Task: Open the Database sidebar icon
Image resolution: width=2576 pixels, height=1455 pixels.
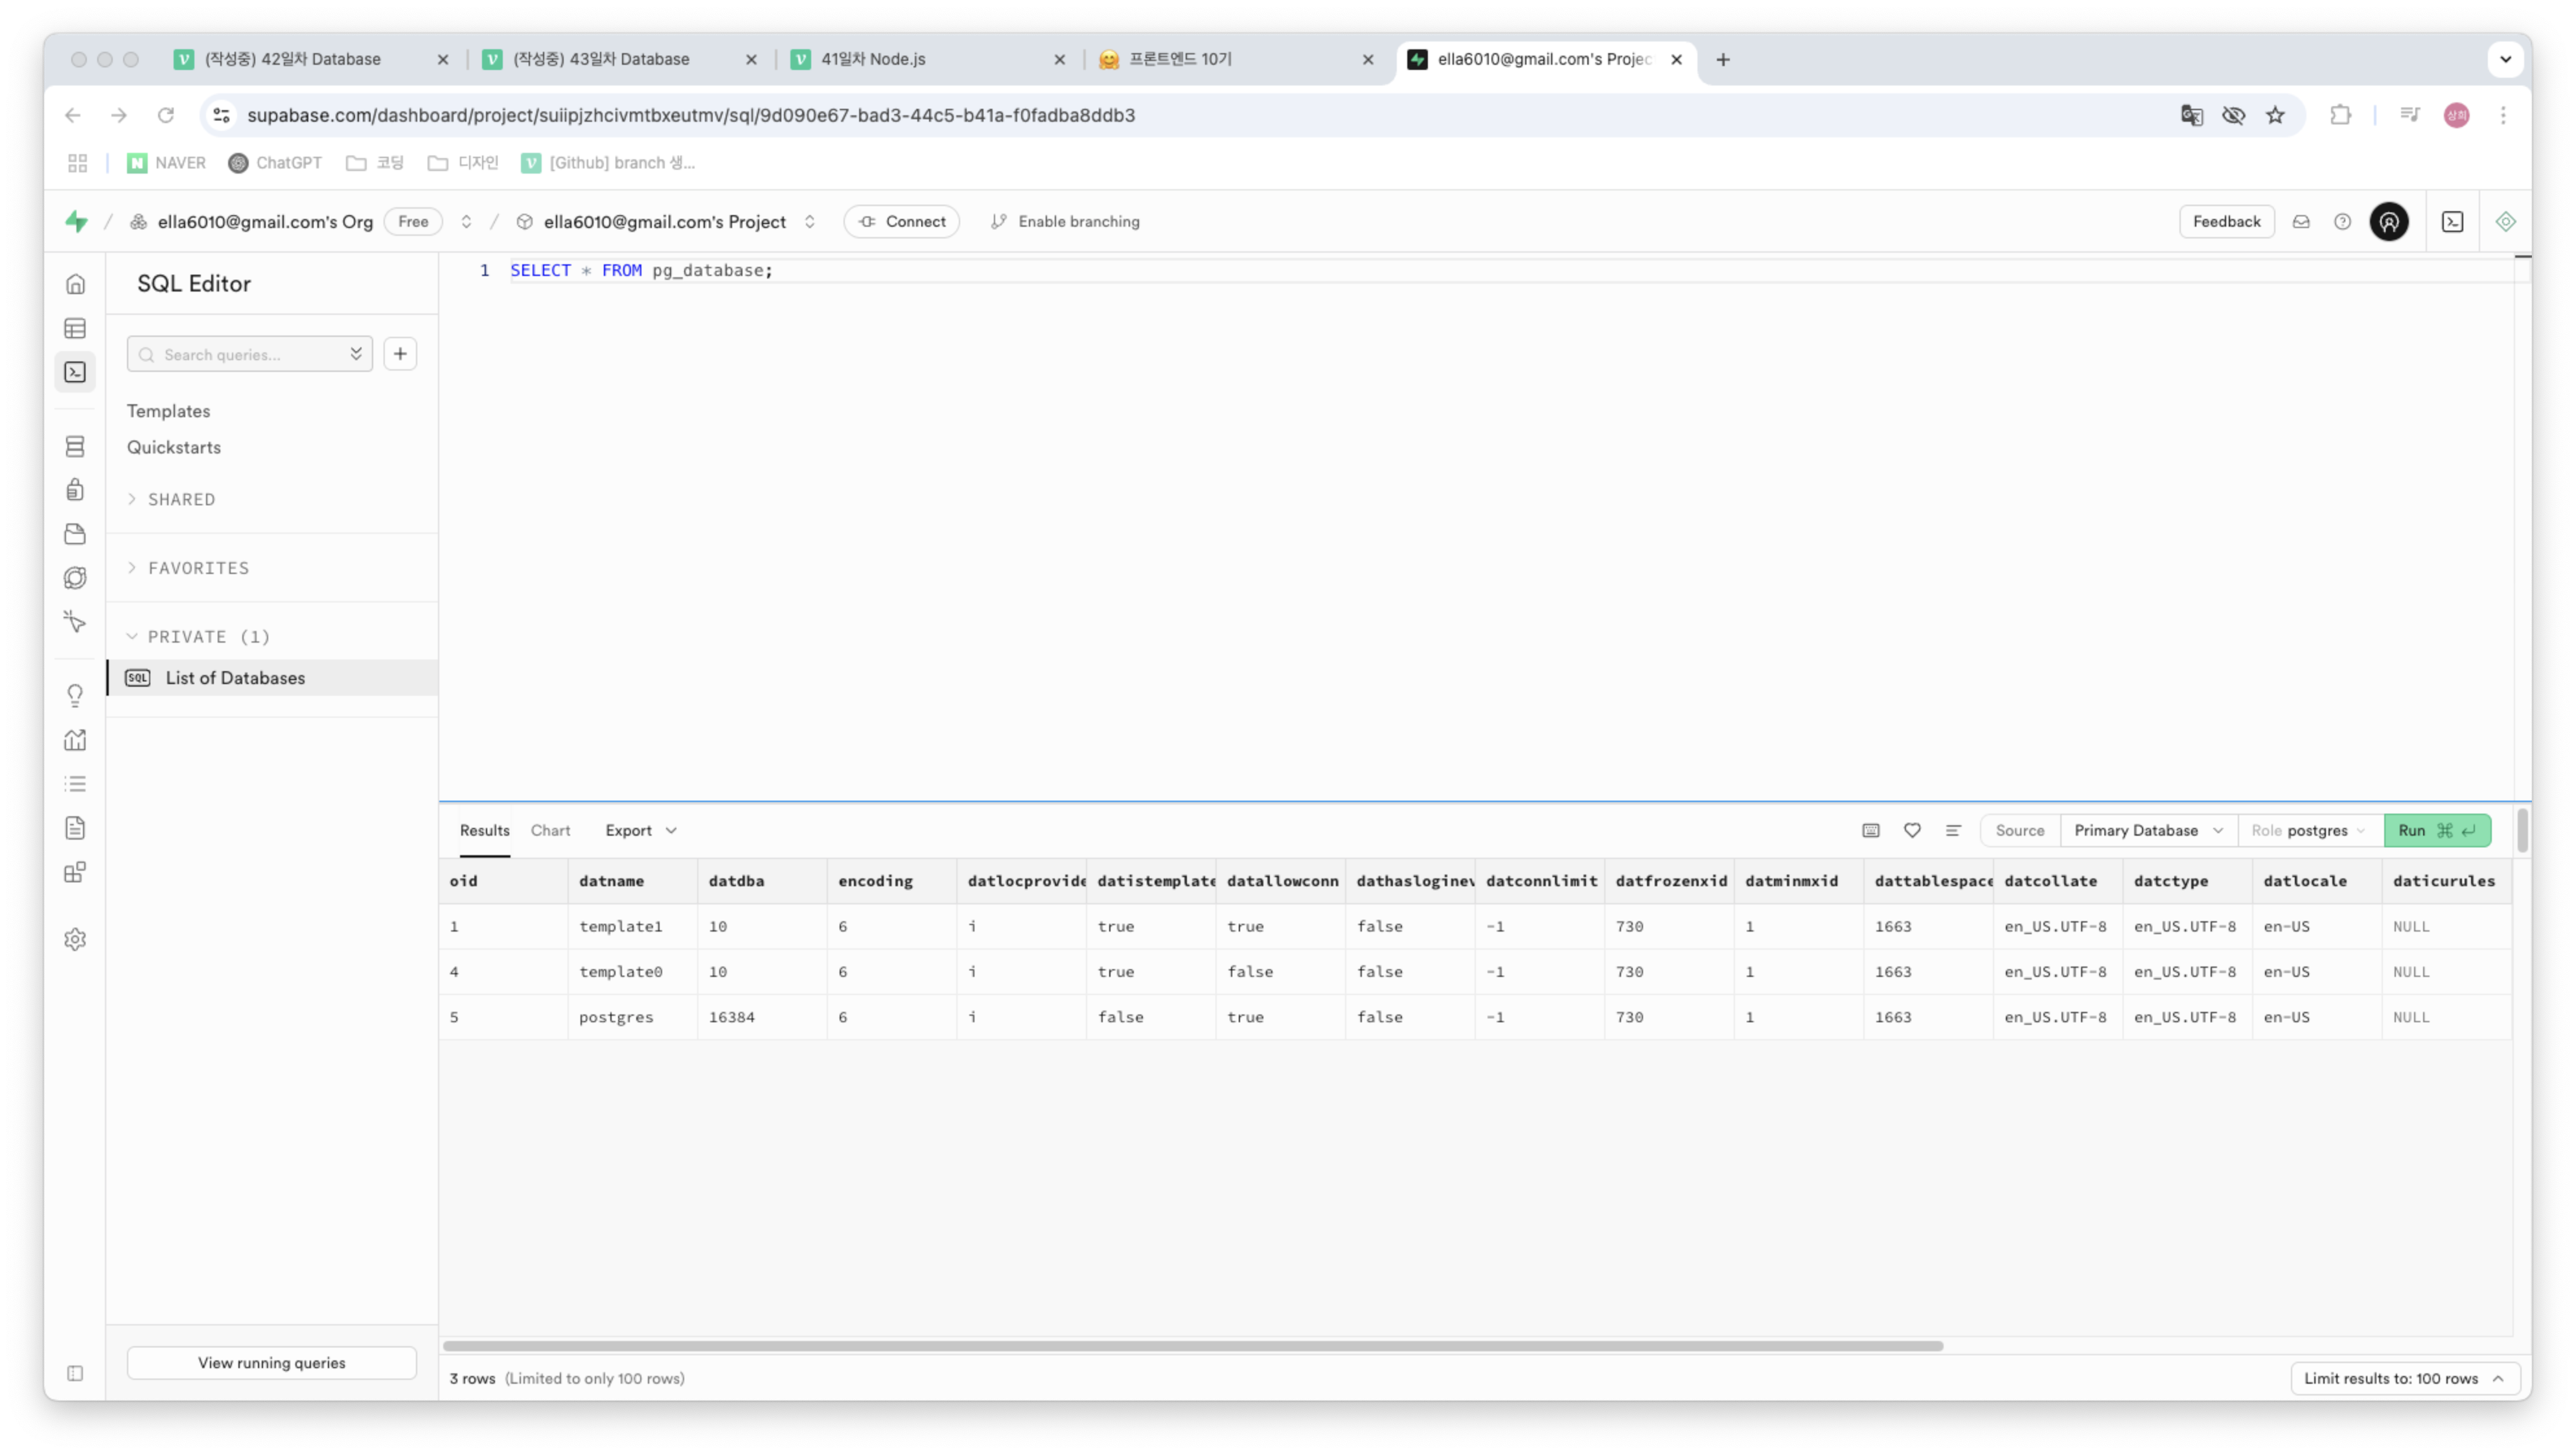Action: coord(75,446)
